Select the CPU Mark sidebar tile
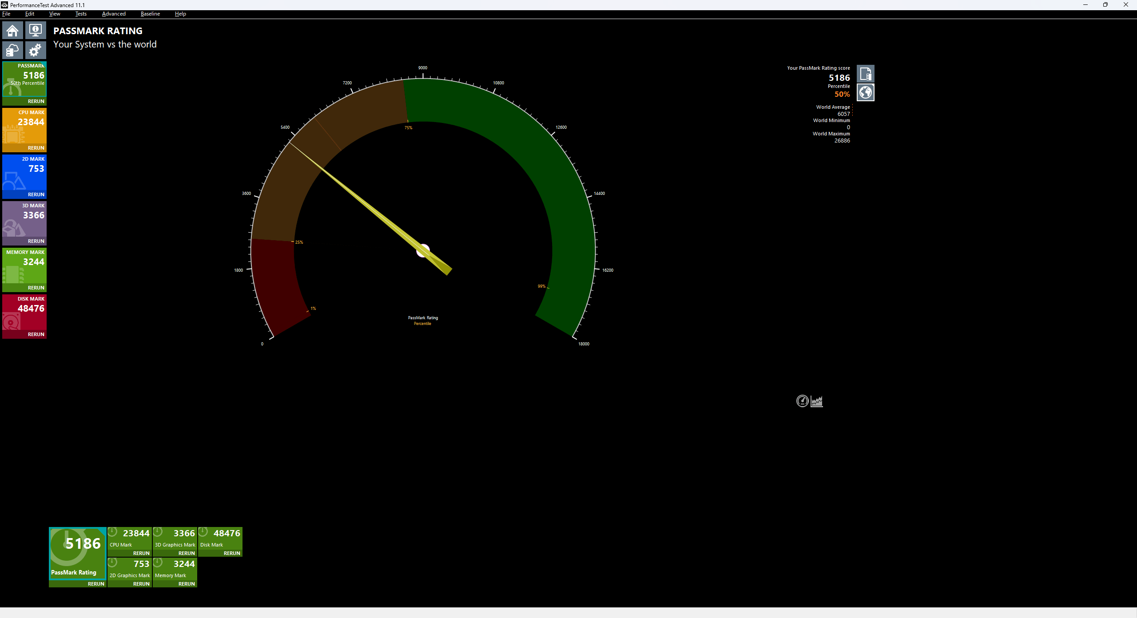 [24, 127]
